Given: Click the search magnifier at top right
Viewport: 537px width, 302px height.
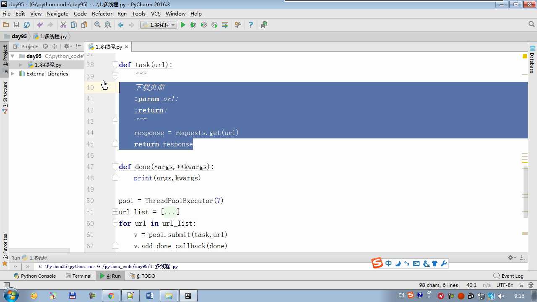Looking at the screenshot, I should 532,25.
